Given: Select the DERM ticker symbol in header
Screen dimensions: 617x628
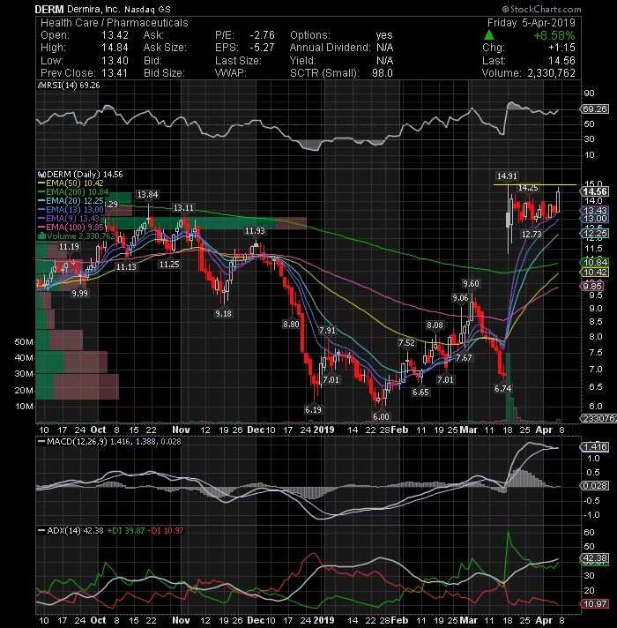Looking at the screenshot, I should point(49,9).
